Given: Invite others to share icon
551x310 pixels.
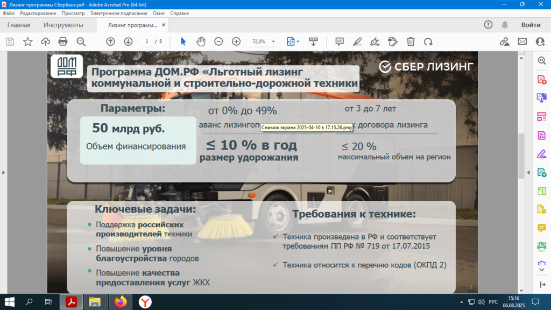Looking at the screenshot, I should click(x=540, y=41).
